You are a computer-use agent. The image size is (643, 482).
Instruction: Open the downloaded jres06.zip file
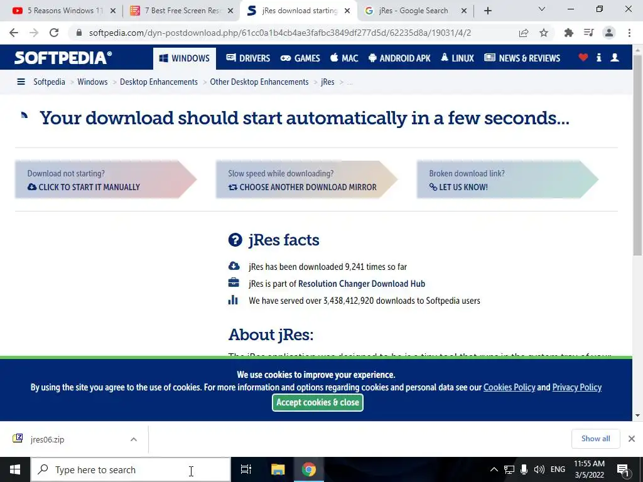point(48,439)
